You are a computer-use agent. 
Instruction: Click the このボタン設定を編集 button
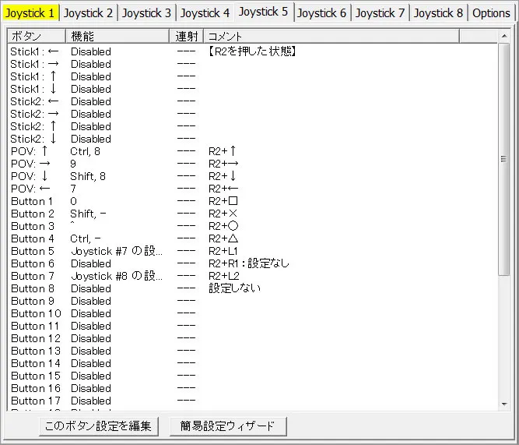coord(99,426)
